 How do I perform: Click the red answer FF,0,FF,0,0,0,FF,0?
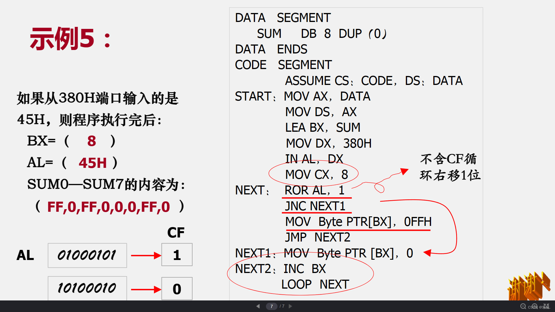pos(108,207)
